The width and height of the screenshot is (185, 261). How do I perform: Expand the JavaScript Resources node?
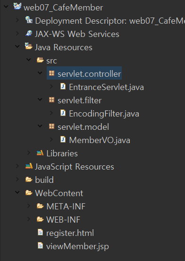17,166
